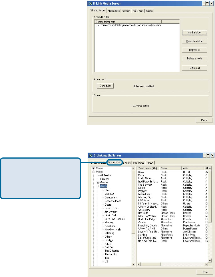215x277 pixels.
Task: Open File Types tab in upper window
Action: [x=138, y=11]
